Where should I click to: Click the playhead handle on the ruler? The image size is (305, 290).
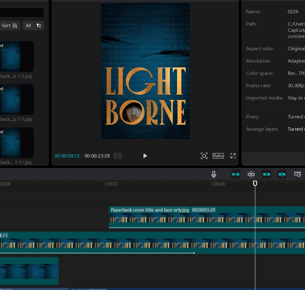(255, 183)
